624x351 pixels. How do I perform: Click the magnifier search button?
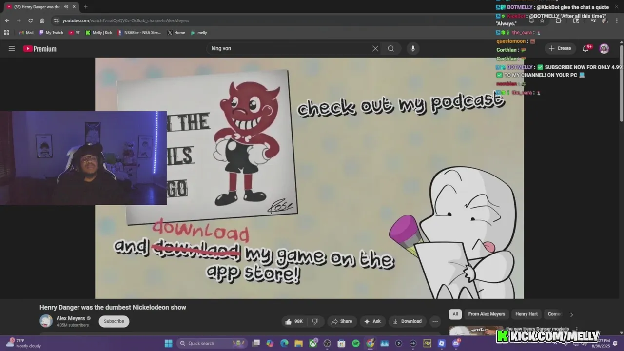pos(391,48)
